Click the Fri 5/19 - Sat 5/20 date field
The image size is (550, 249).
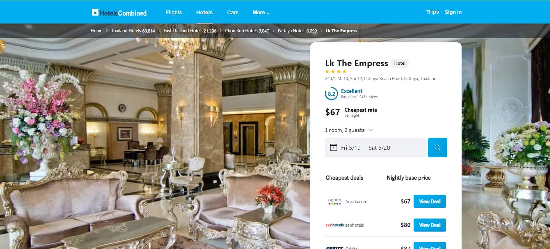coord(375,147)
